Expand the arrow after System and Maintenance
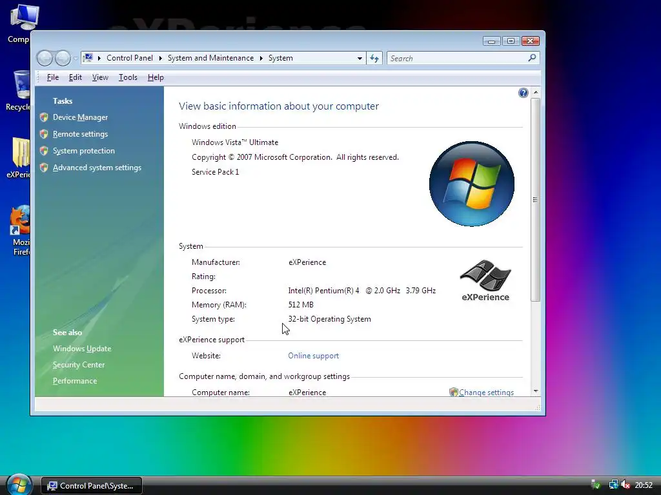This screenshot has height=495, width=661. [261, 58]
